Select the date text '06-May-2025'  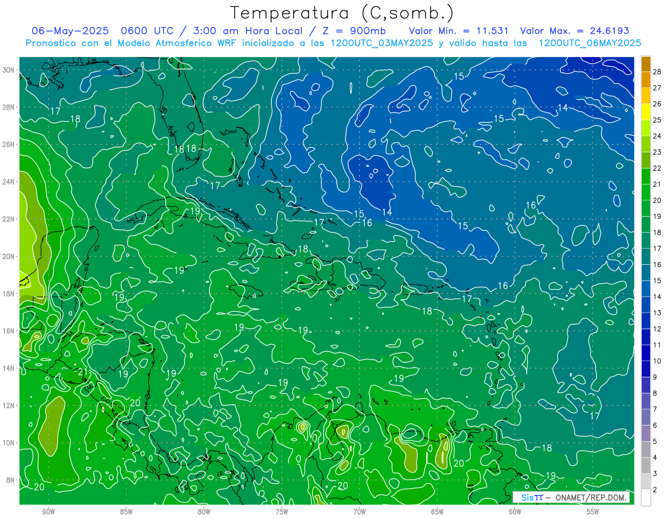click(71, 31)
